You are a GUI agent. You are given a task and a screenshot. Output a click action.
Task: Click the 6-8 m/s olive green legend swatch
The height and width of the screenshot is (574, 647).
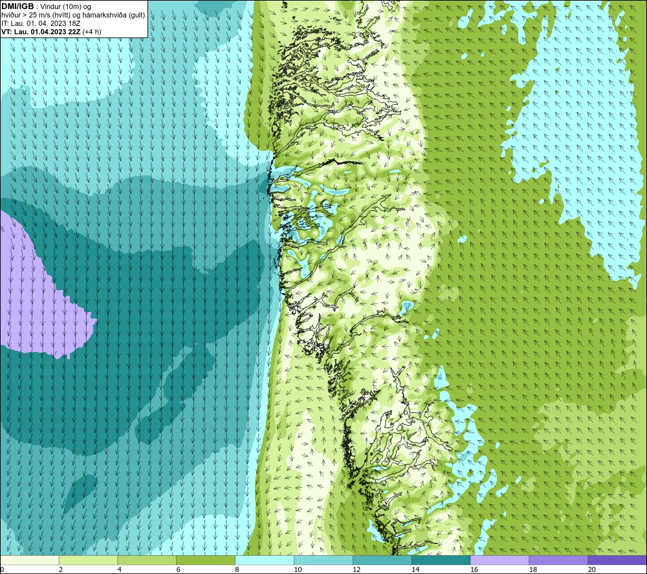pyautogui.click(x=206, y=560)
